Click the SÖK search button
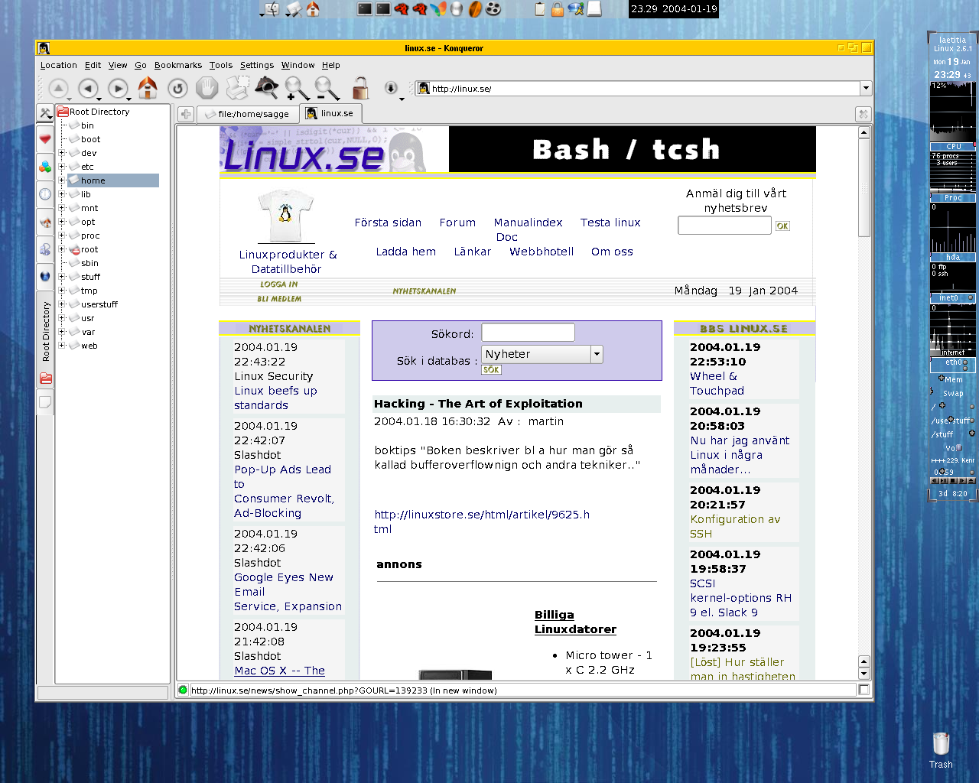This screenshot has height=783, width=979. [491, 369]
